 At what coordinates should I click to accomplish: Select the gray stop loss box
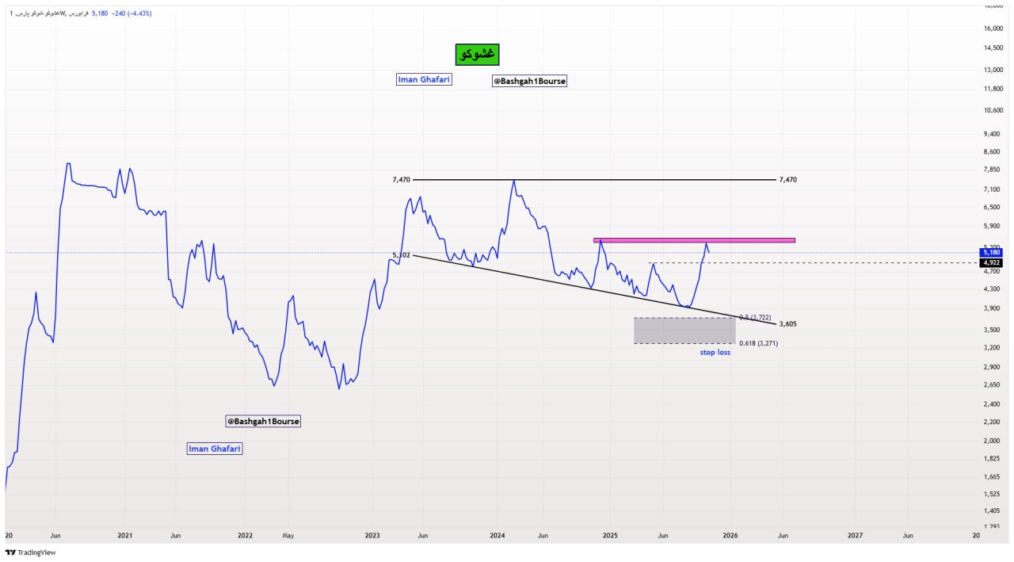[684, 331]
